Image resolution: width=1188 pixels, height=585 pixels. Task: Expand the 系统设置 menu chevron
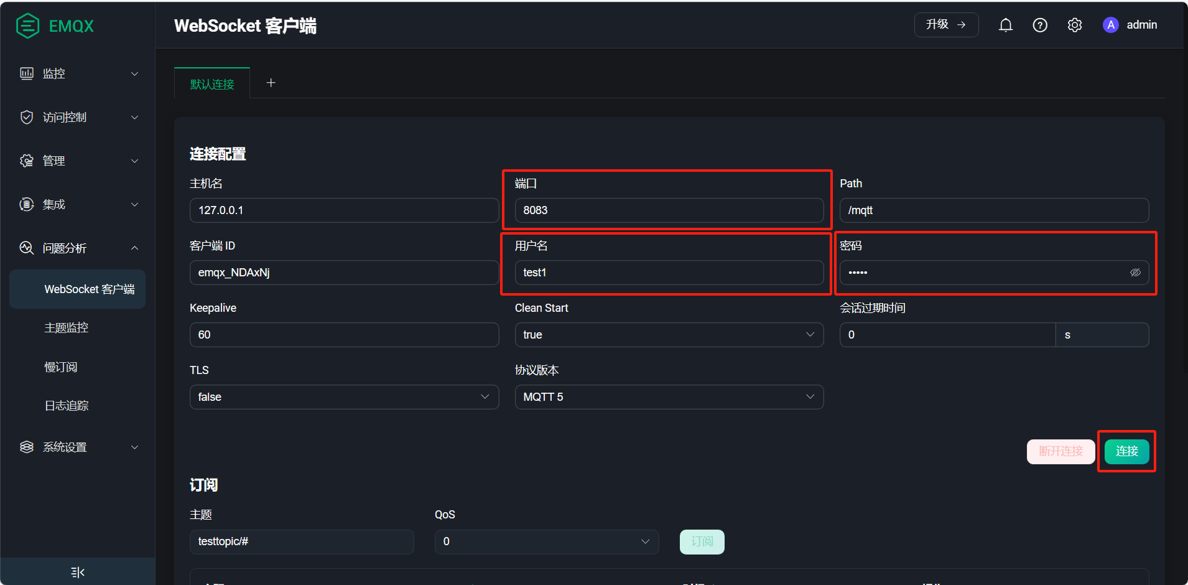click(x=134, y=447)
